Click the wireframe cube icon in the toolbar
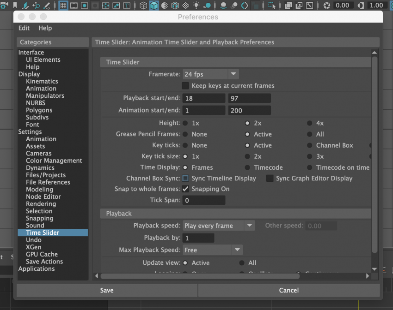 coord(143,6)
